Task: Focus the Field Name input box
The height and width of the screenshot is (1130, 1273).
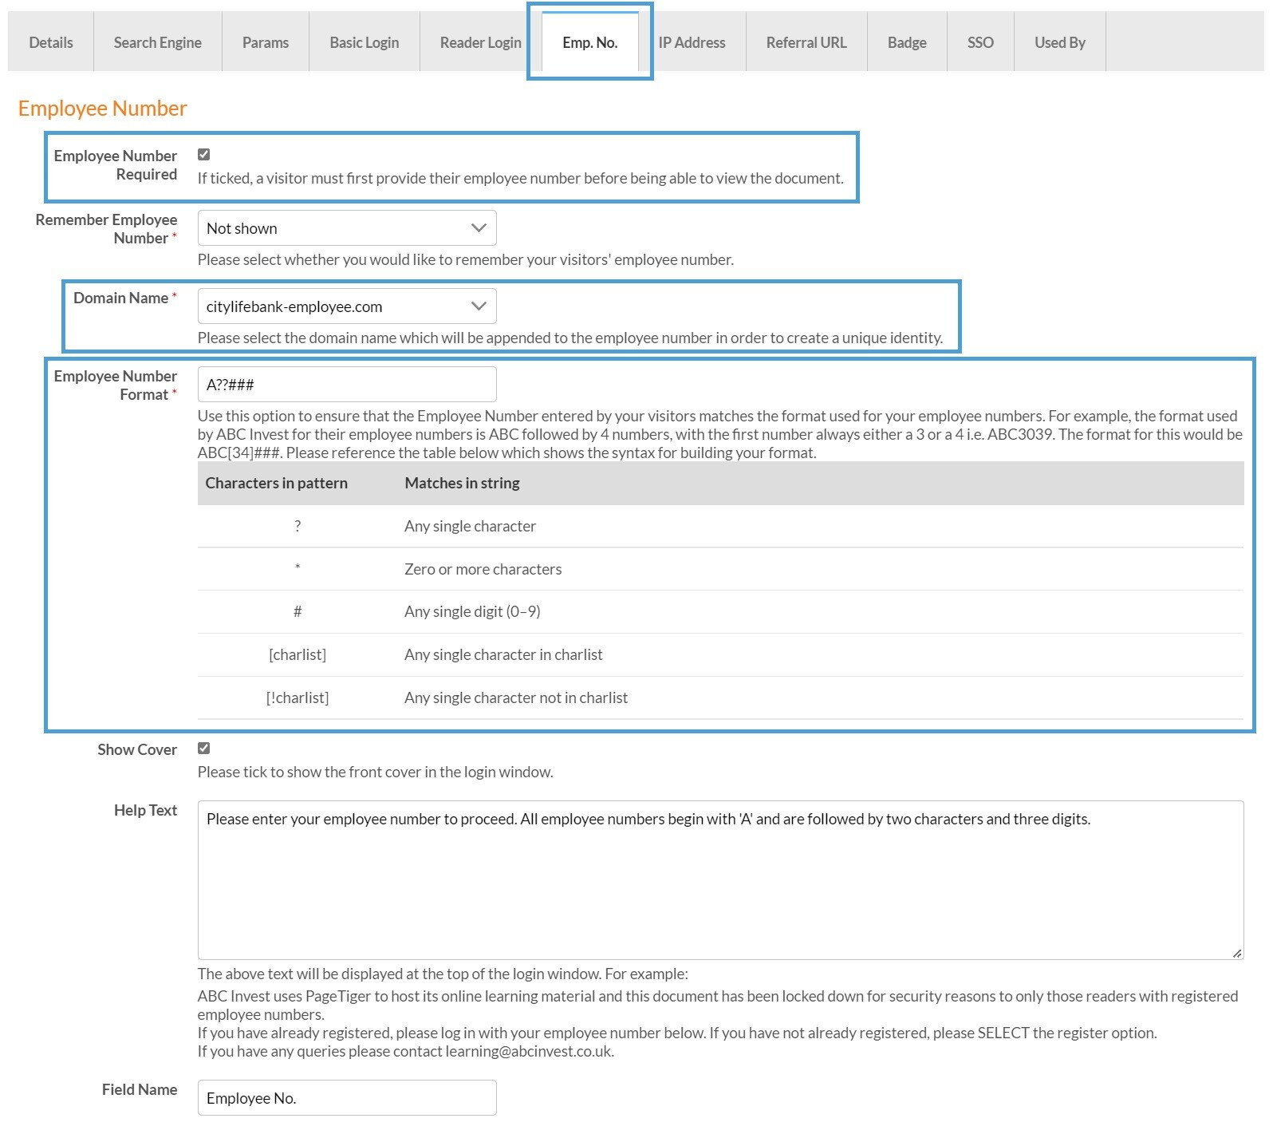Action: pyautogui.click(x=346, y=1098)
